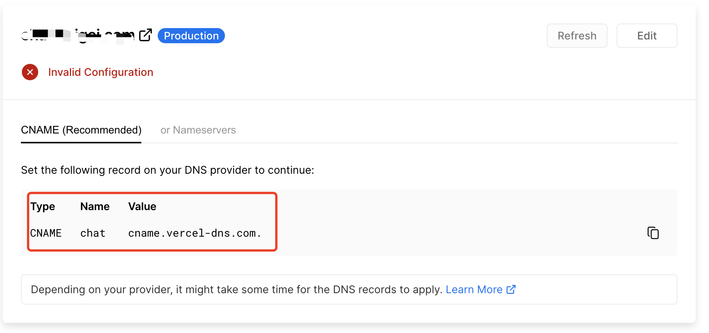Click the CNAME record type cell
Image resolution: width=709 pixels, height=333 pixels.
coord(46,233)
